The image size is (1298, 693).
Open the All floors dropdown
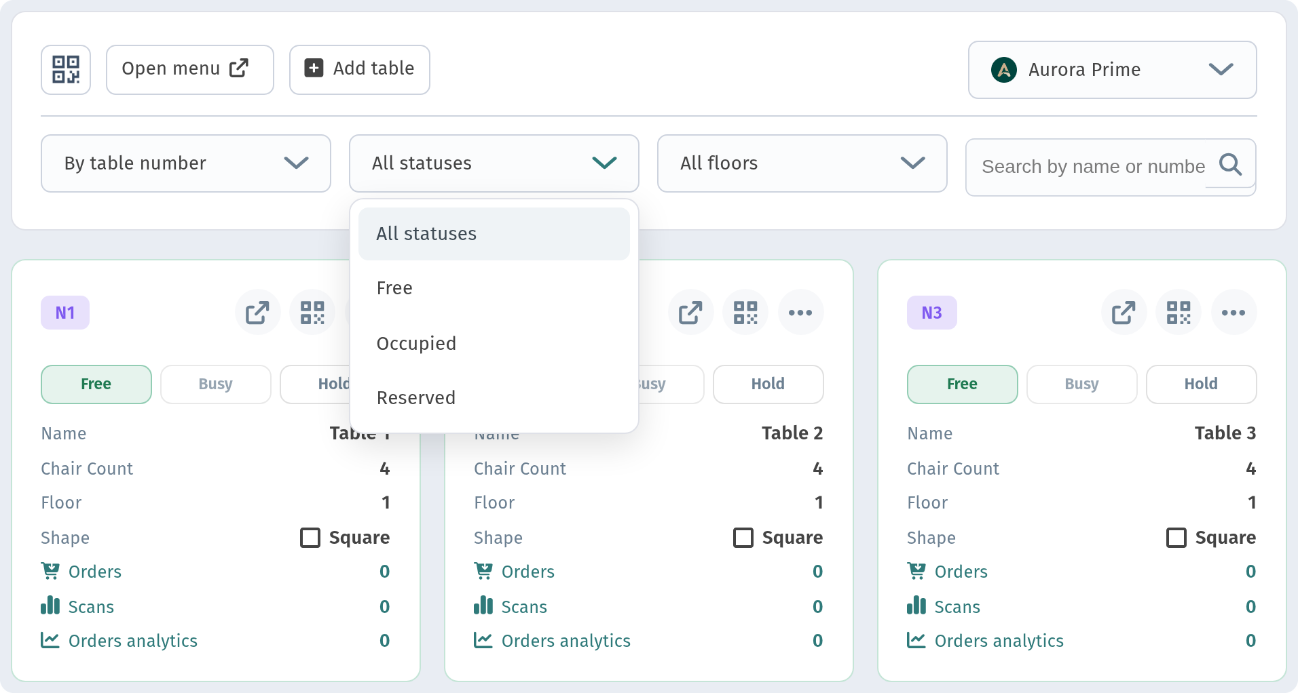tap(802, 163)
